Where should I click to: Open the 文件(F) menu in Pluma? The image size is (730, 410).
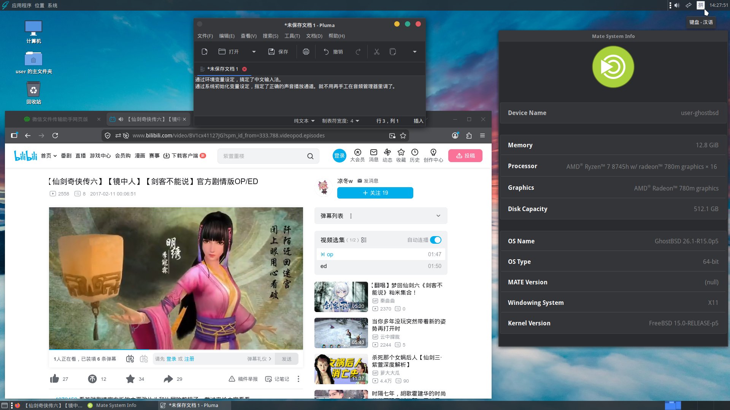[205, 36]
